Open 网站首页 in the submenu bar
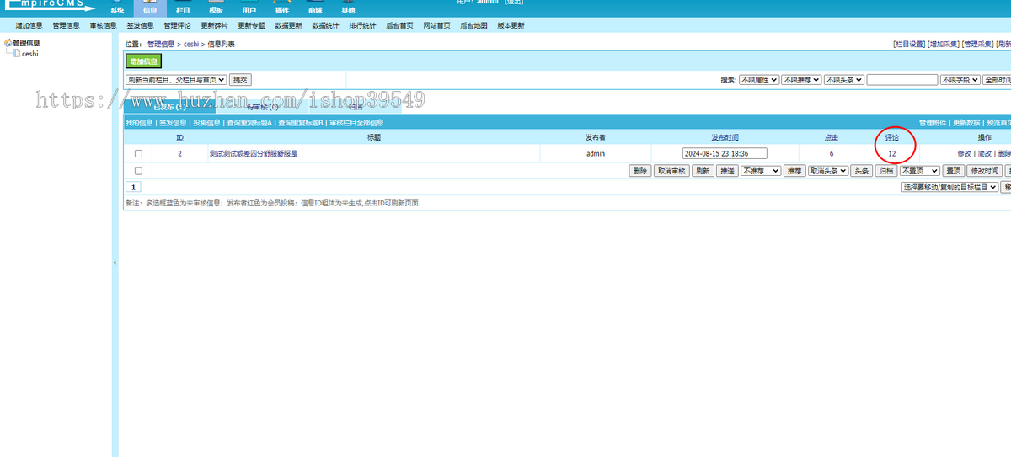 click(436, 26)
